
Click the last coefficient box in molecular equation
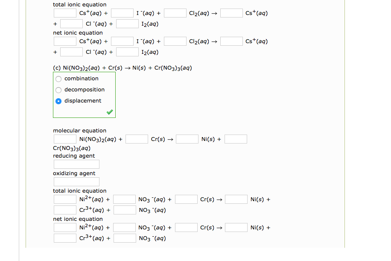tap(235, 139)
